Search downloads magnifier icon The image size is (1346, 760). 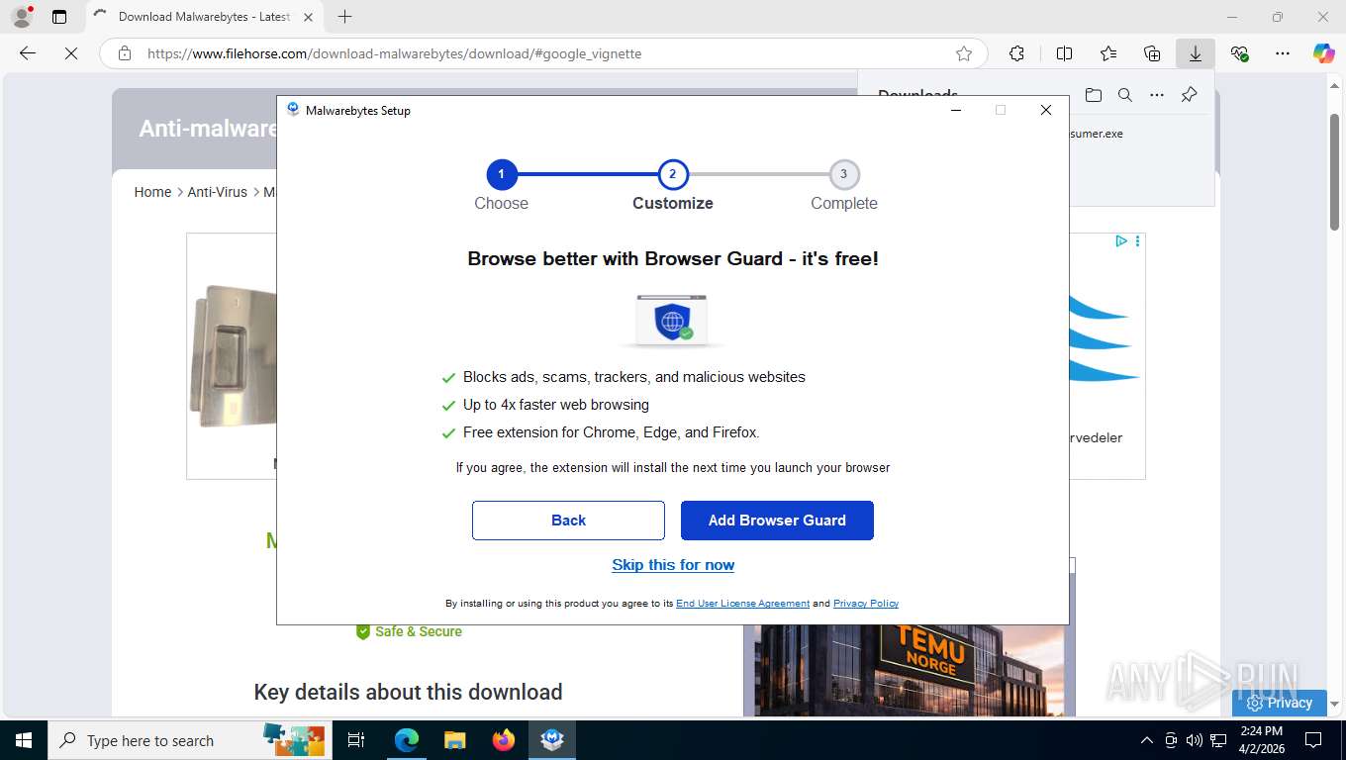pyautogui.click(x=1125, y=95)
